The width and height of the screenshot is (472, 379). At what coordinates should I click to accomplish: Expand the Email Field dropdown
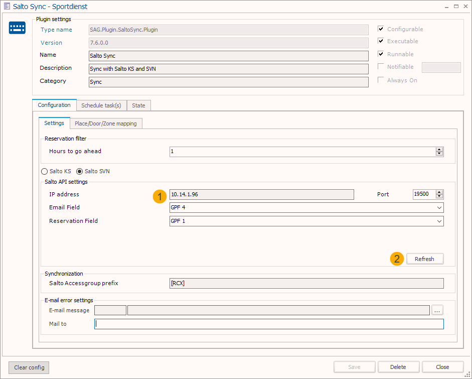439,208
